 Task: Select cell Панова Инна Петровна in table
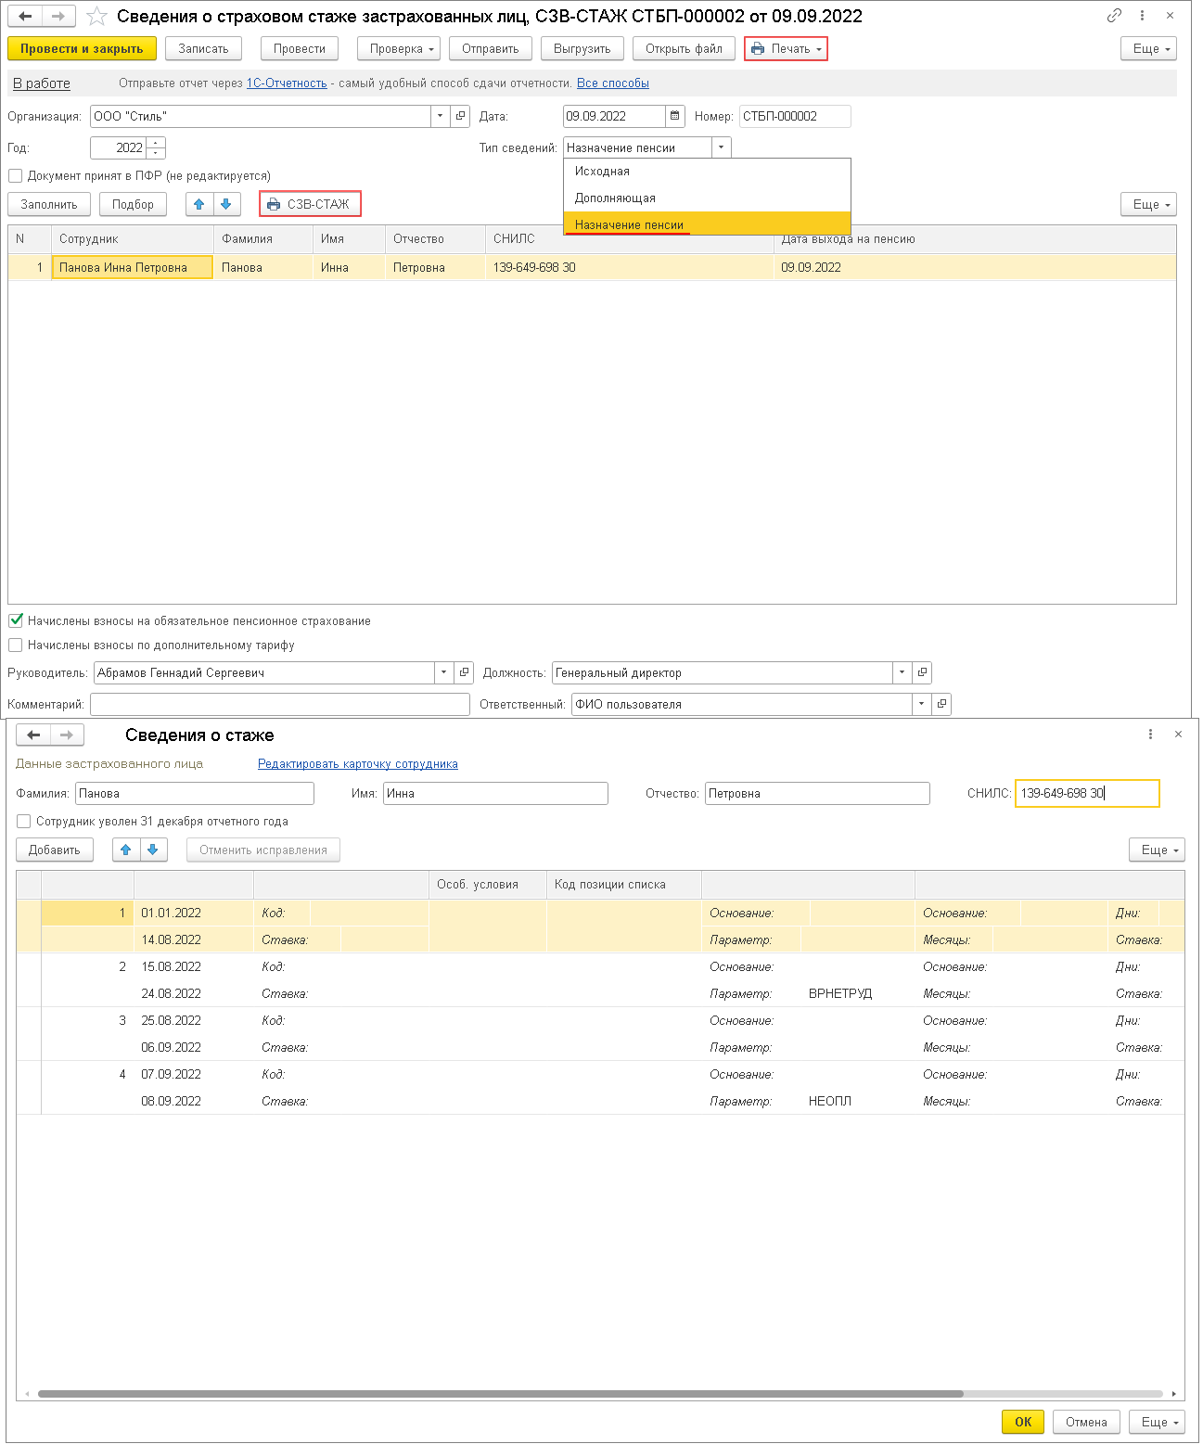(x=133, y=267)
